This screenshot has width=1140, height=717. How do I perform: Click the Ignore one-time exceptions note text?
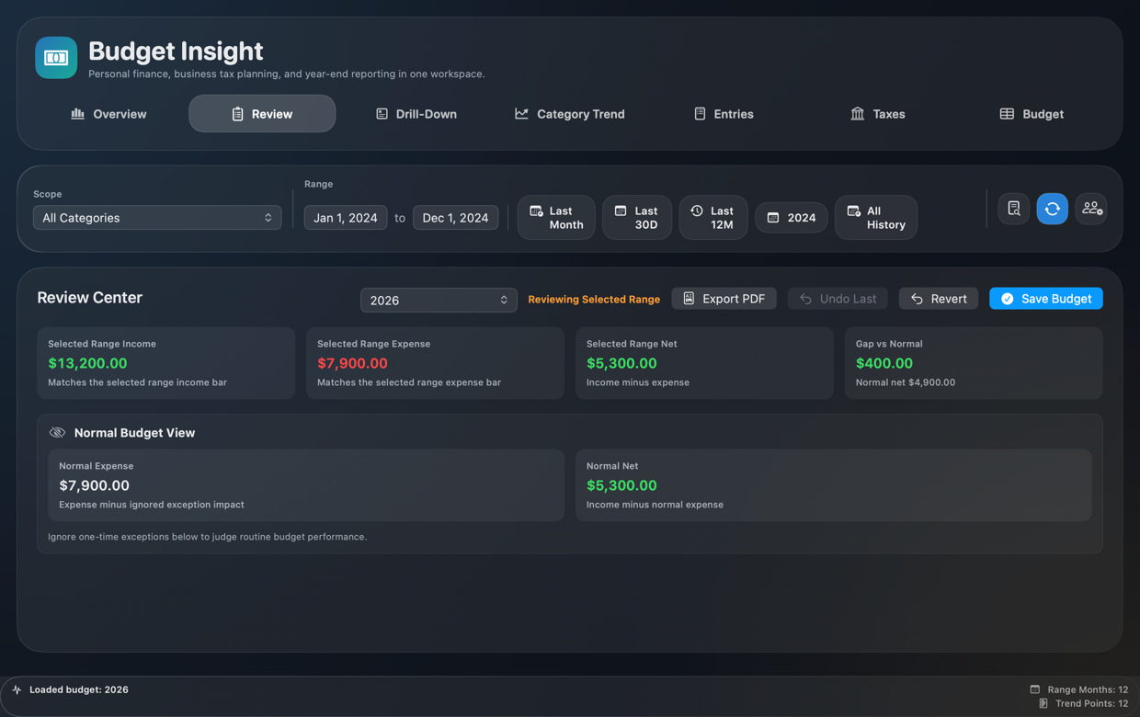207,537
